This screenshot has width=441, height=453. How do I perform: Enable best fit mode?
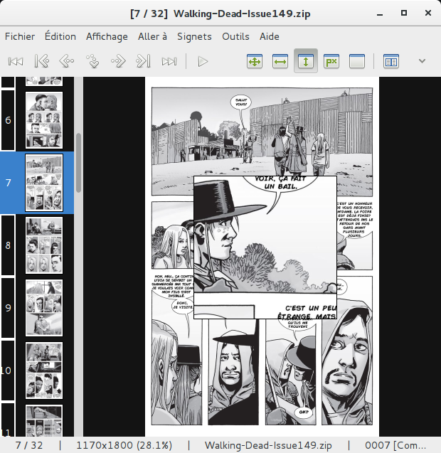coord(255,61)
